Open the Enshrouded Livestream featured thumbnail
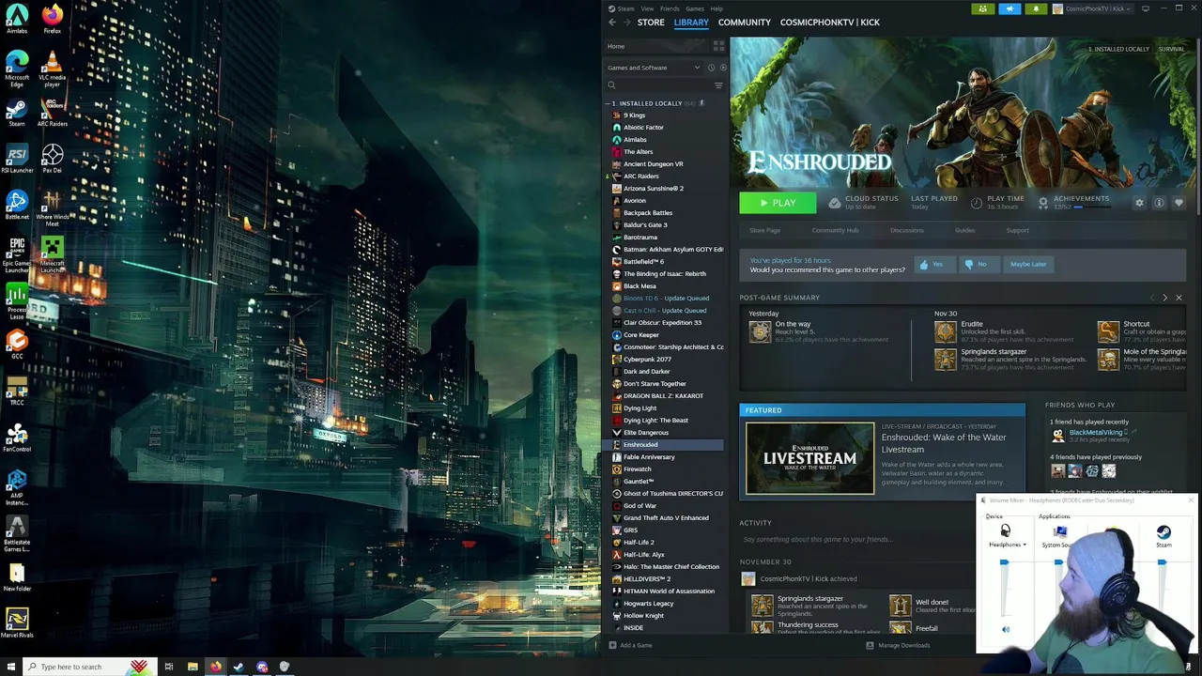 pos(809,457)
